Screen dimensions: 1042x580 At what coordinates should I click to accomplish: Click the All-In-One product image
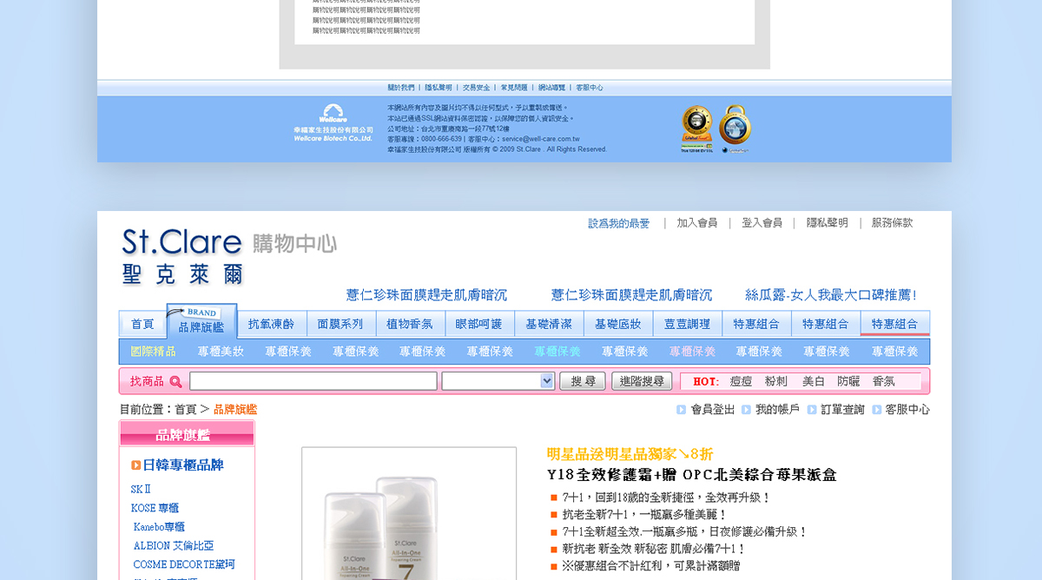[x=409, y=514]
